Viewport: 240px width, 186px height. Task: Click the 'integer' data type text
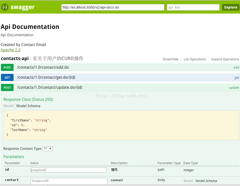(189, 170)
